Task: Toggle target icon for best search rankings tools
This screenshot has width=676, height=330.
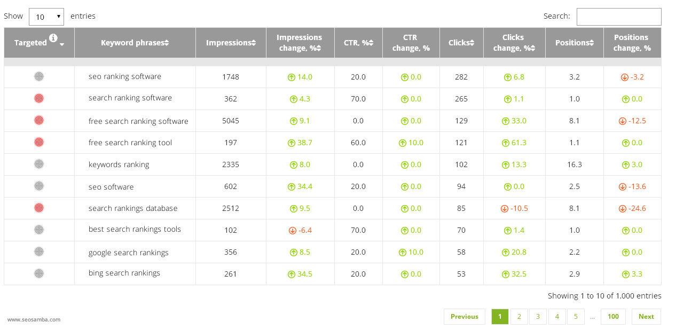Action: click(38, 230)
